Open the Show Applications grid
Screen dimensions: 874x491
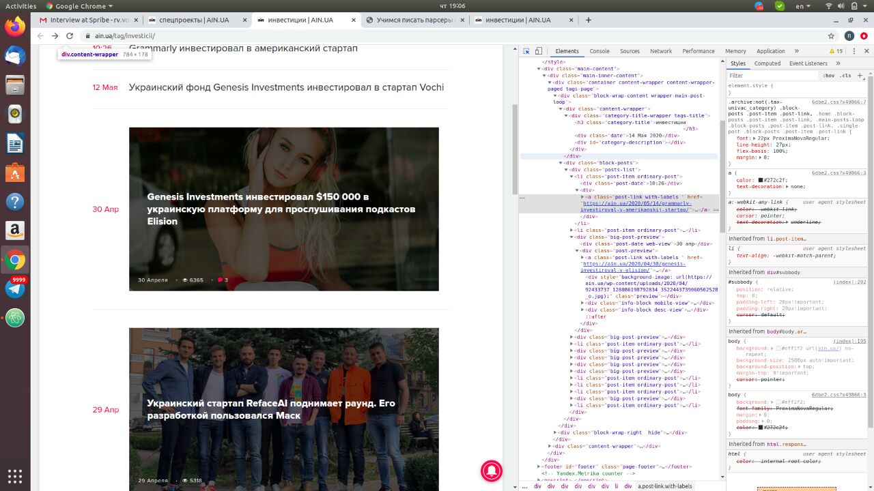pyautogui.click(x=15, y=476)
